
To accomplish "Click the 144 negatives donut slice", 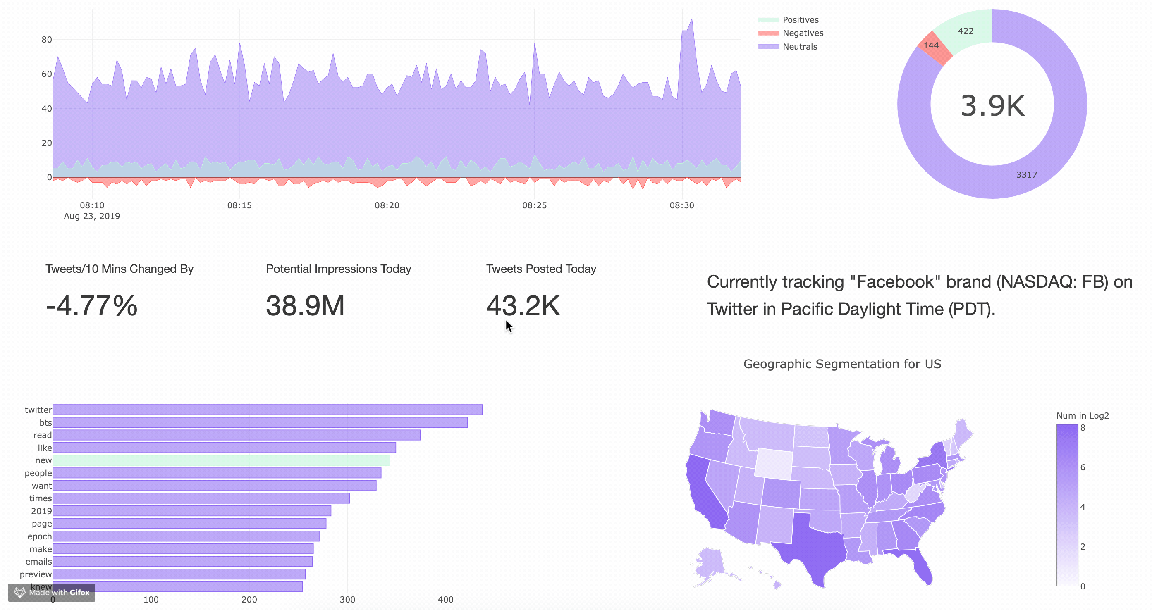I will (932, 46).
